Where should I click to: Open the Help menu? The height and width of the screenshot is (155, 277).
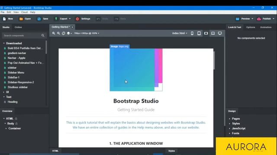[x=32, y=12]
